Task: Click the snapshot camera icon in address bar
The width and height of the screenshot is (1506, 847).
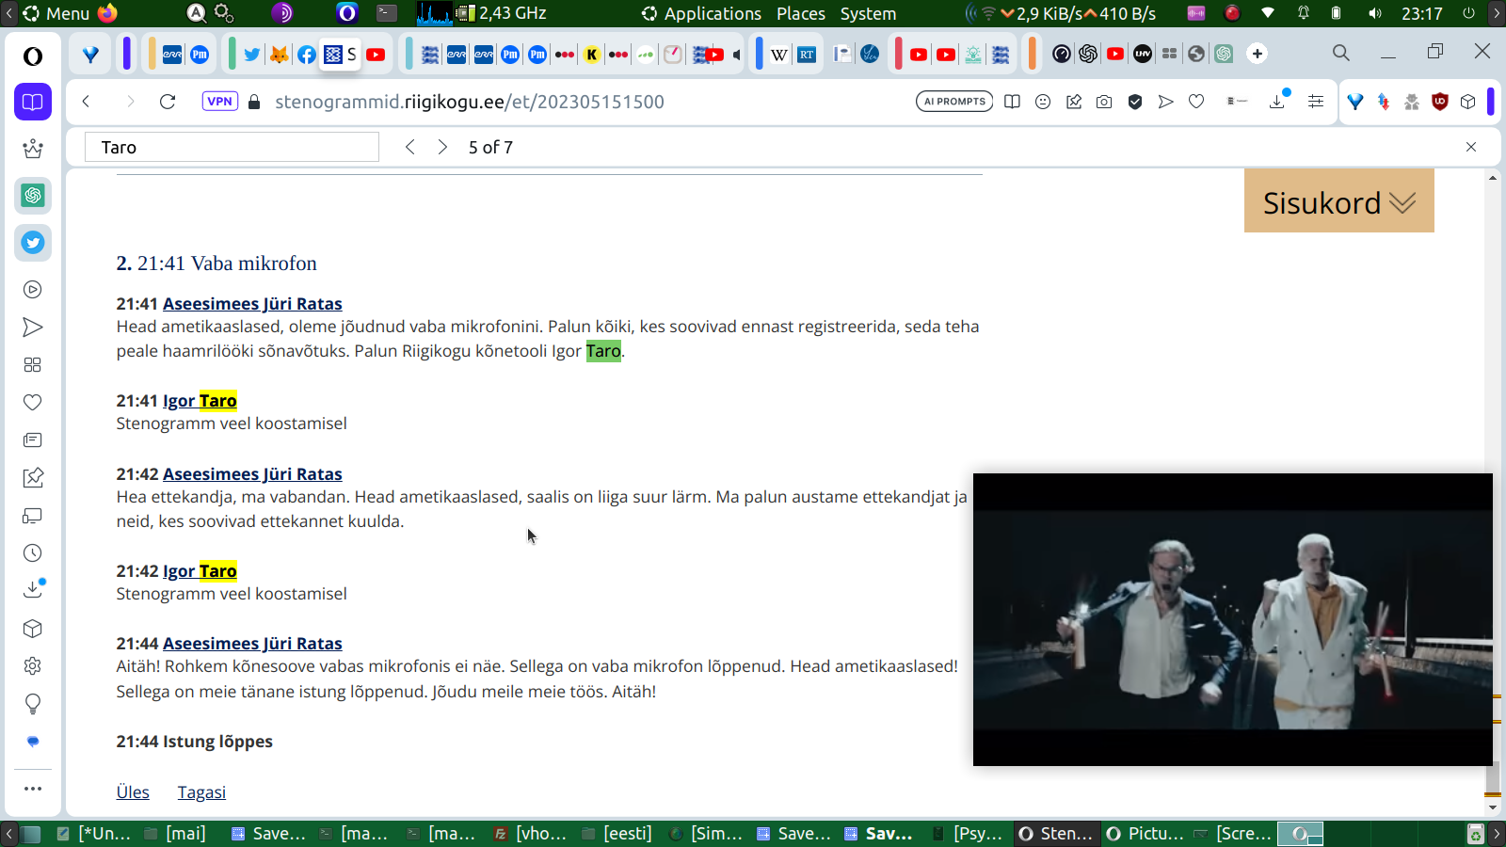Action: pos(1104,102)
